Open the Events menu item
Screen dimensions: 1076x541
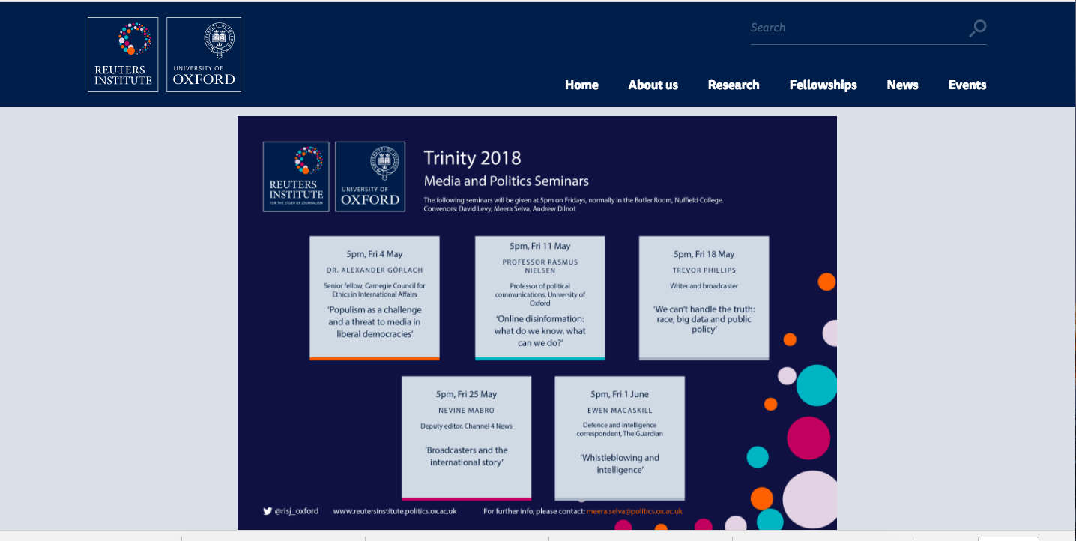click(967, 85)
